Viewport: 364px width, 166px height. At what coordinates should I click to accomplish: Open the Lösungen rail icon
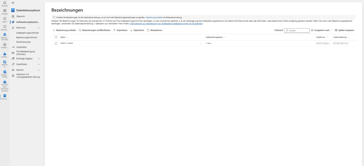(5, 11)
